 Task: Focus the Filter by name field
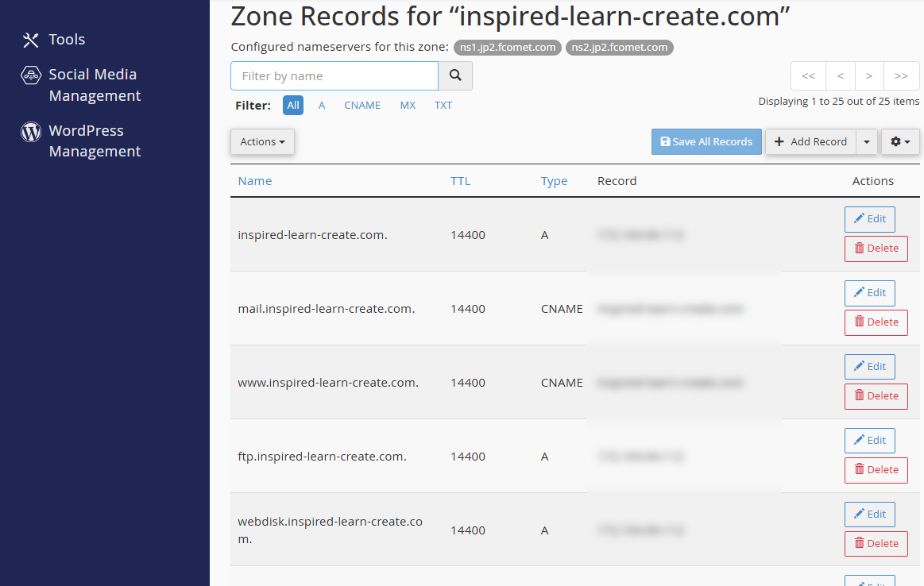click(334, 76)
